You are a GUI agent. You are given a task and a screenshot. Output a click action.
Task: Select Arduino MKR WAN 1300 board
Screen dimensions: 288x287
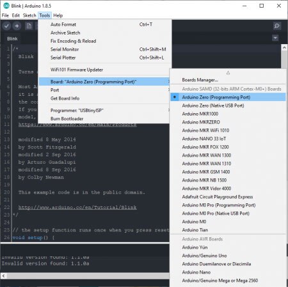coord(228,155)
